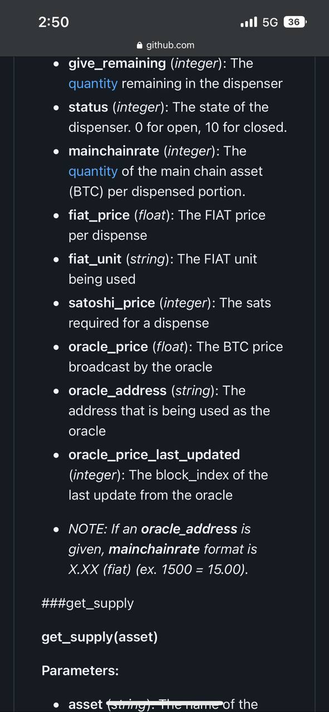Screen dimensions: 329x712
Task: Open the quantity link under mainchainrate
Action: 93,171
